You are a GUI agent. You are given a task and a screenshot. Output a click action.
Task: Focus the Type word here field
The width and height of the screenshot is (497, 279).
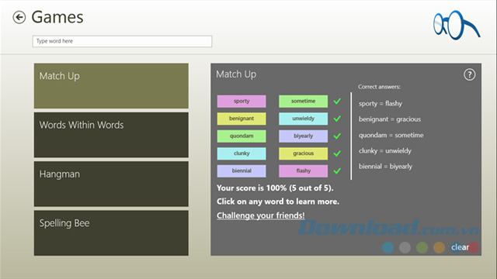[x=122, y=41]
